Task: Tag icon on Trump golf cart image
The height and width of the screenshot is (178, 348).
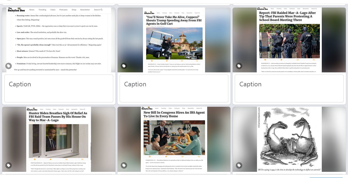Action: (124, 66)
